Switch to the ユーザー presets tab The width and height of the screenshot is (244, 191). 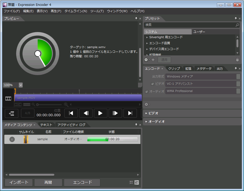[x=215, y=32]
